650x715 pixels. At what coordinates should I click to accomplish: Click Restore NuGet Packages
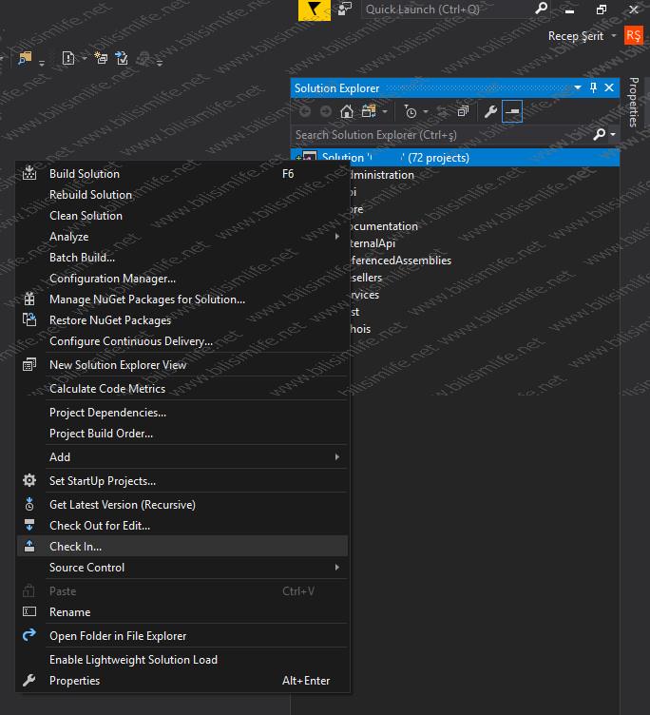[182, 320]
